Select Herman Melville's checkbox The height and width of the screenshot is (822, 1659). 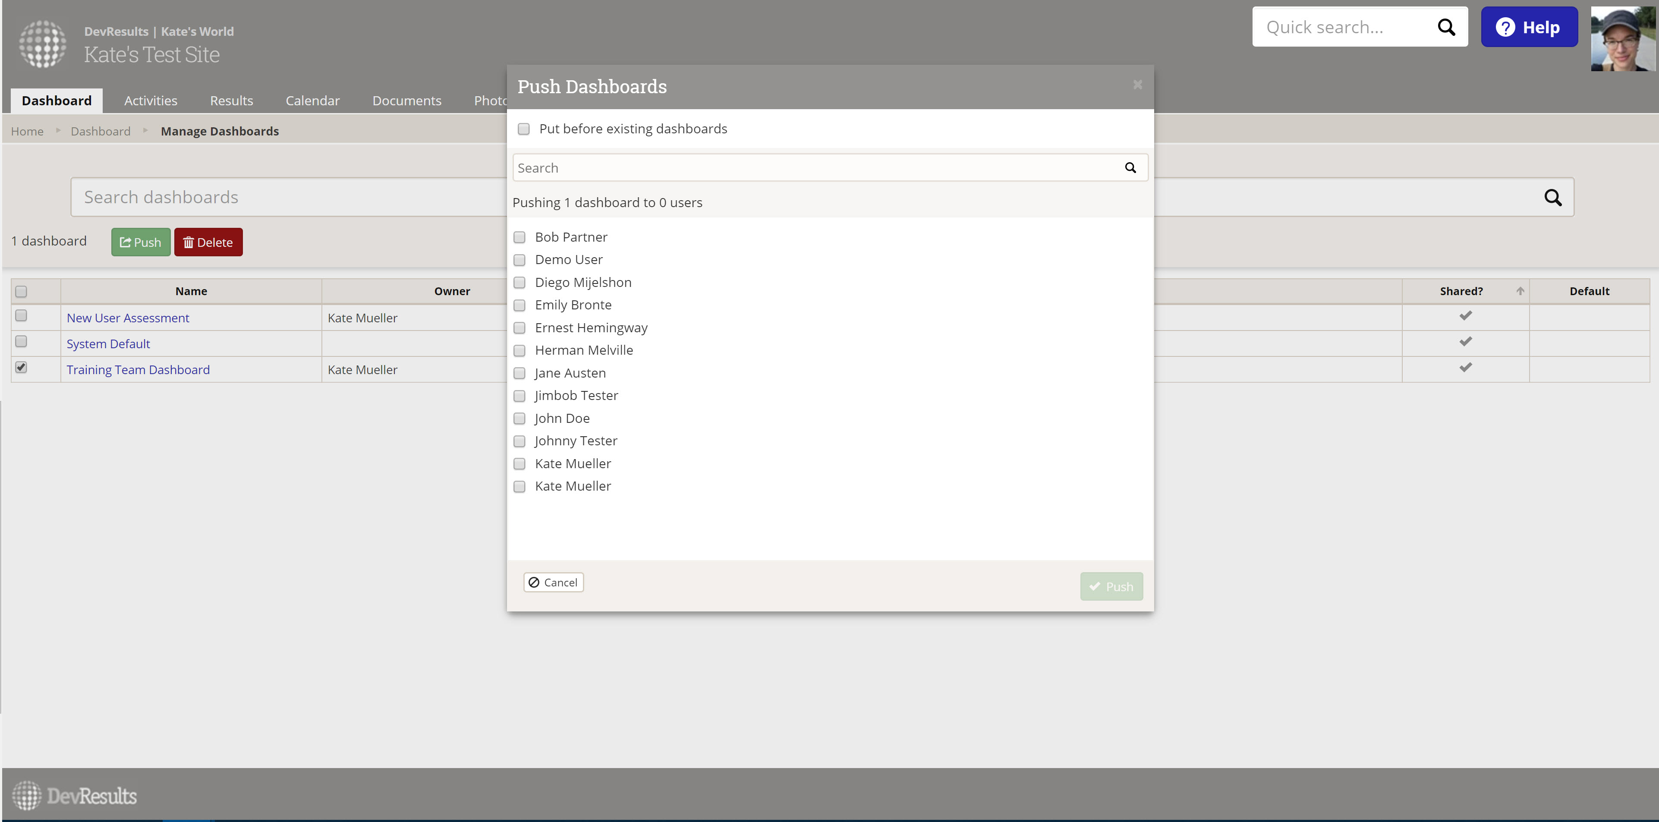519,350
